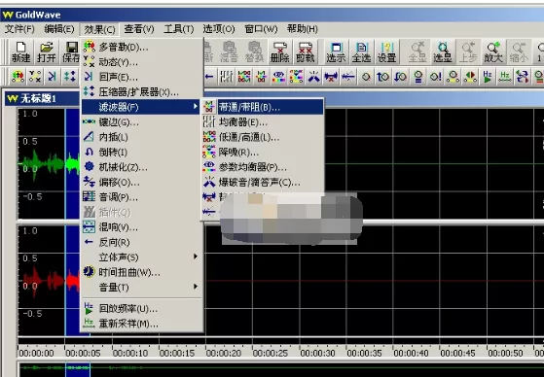Screen dimensions: 544x377
Task: Select 参数均衡器(P)... in filter submenu
Action: tap(263, 167)
